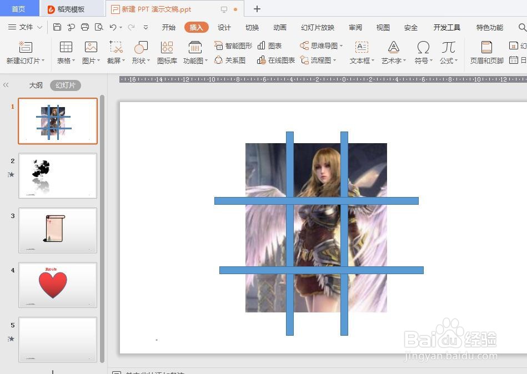Open the Review (审阅) ribbon tab
Screen dimensions: 527x374
point(355,28)
